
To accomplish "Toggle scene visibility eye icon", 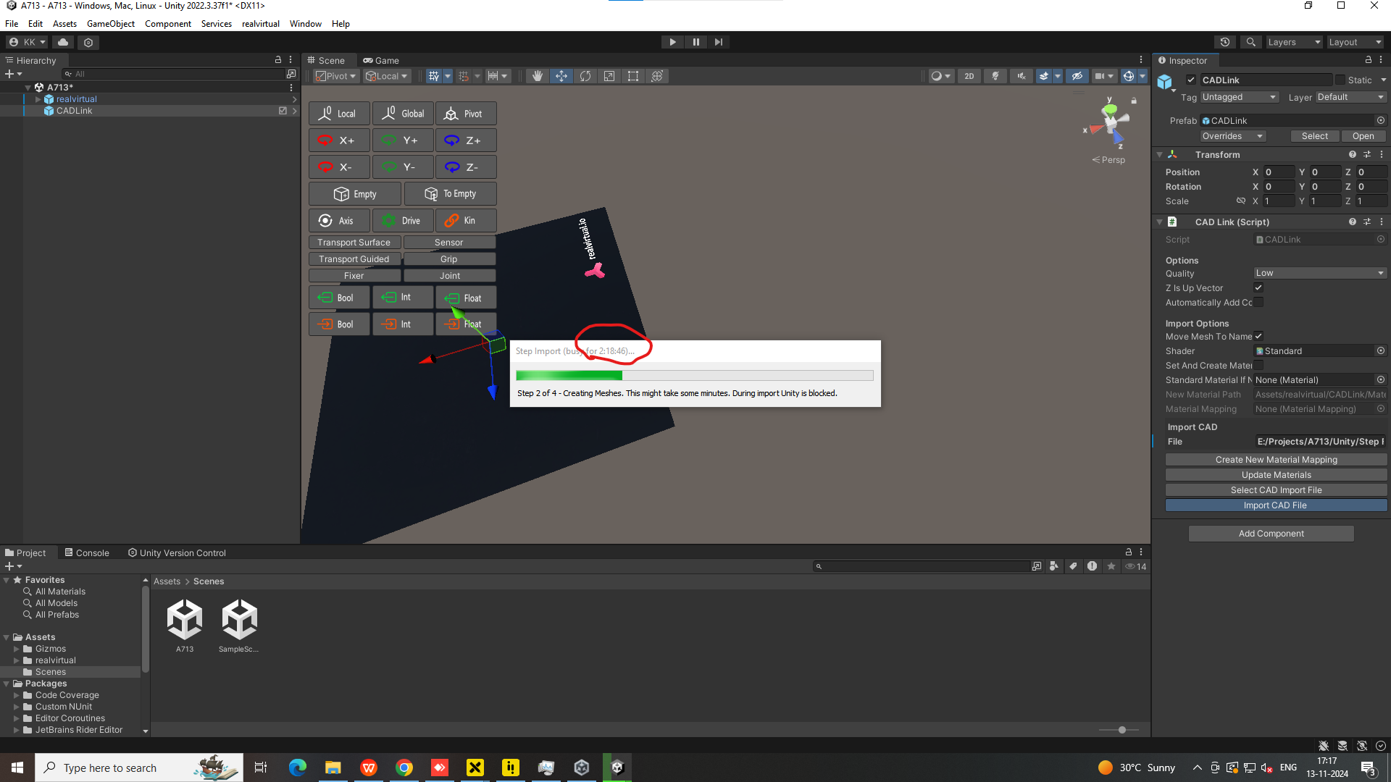I will click(1077, 76).
